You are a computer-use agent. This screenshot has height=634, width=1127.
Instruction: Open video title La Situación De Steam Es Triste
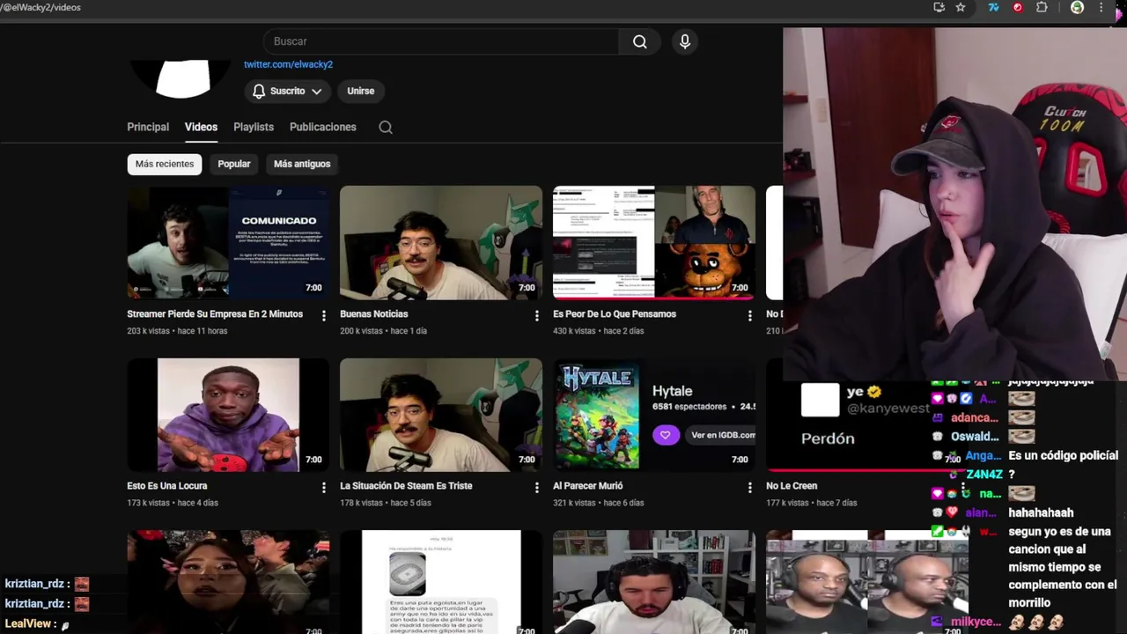(x=406, y=486)
